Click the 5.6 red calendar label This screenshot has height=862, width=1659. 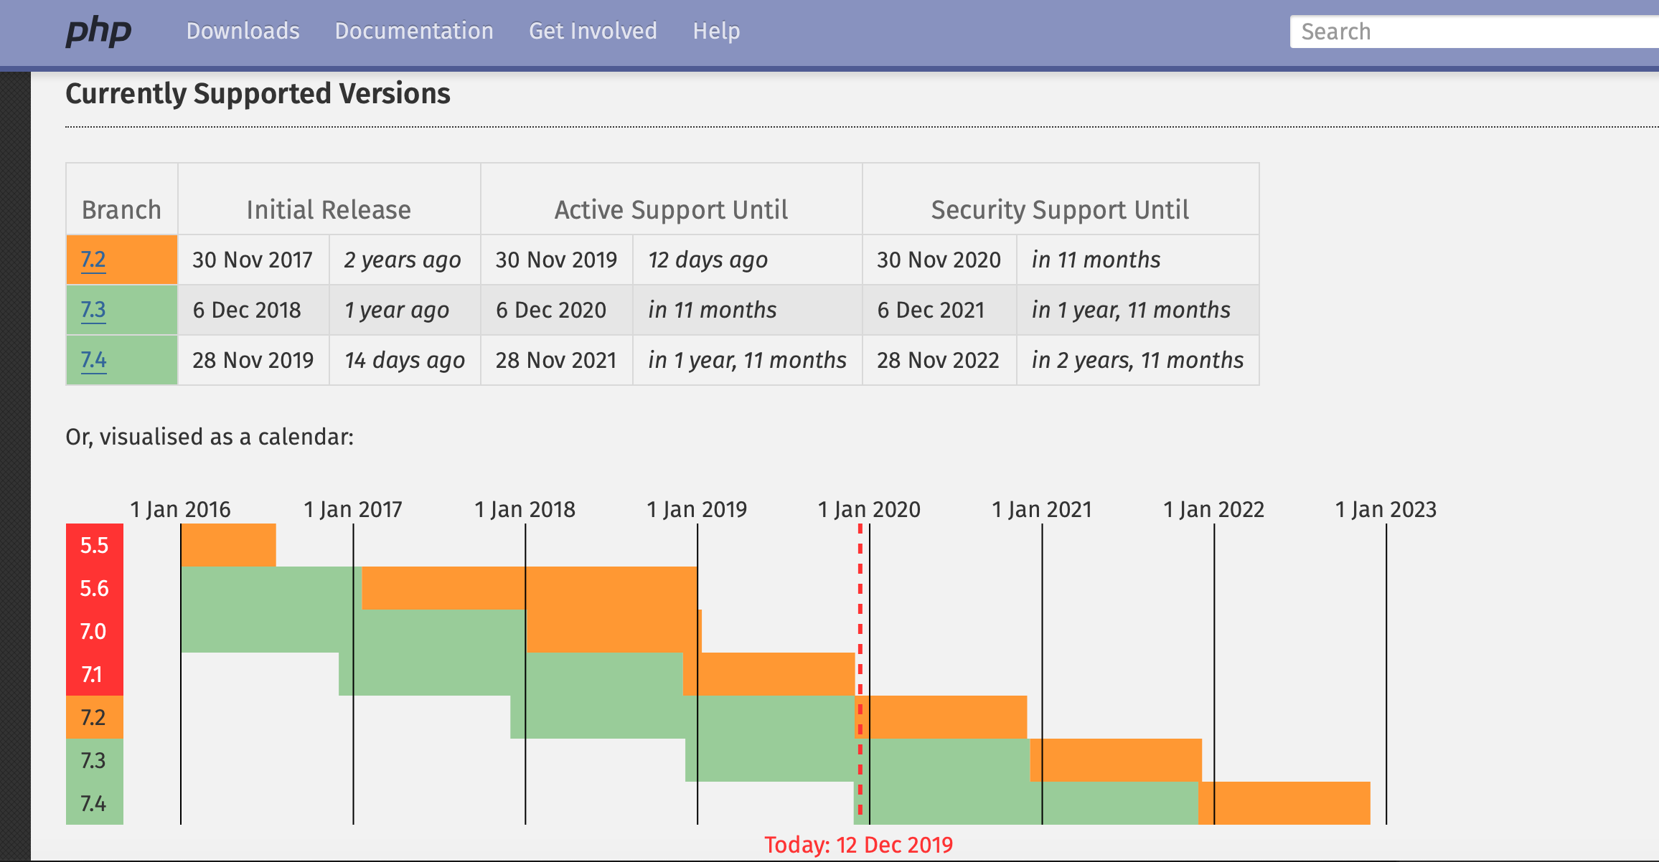click(94, 588)
